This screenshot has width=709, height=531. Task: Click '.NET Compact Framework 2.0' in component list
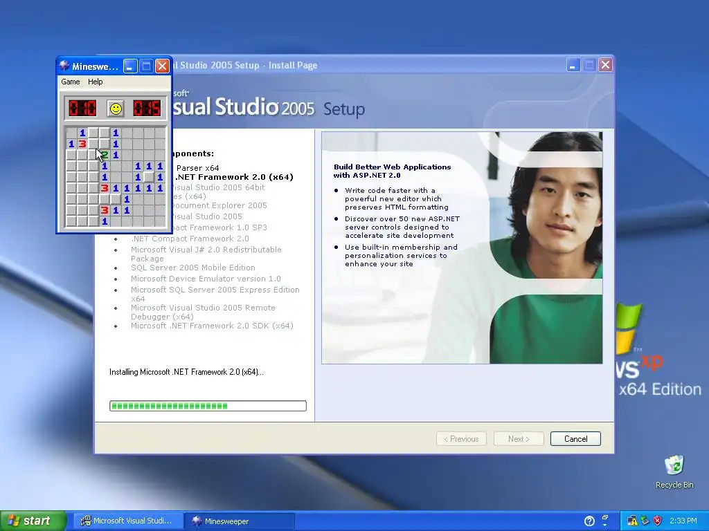click(x=190, y=239)
